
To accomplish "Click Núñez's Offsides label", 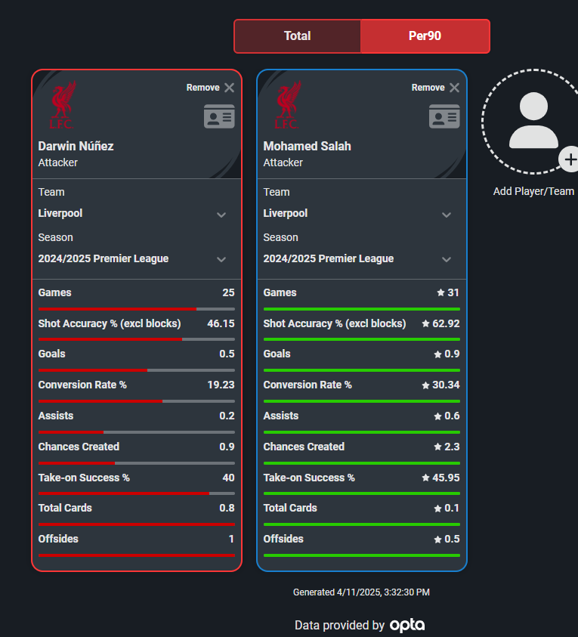I will pos(58,539).
